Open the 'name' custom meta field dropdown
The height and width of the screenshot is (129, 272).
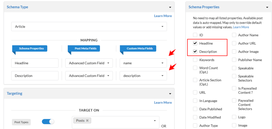click(x=143, y=63)
